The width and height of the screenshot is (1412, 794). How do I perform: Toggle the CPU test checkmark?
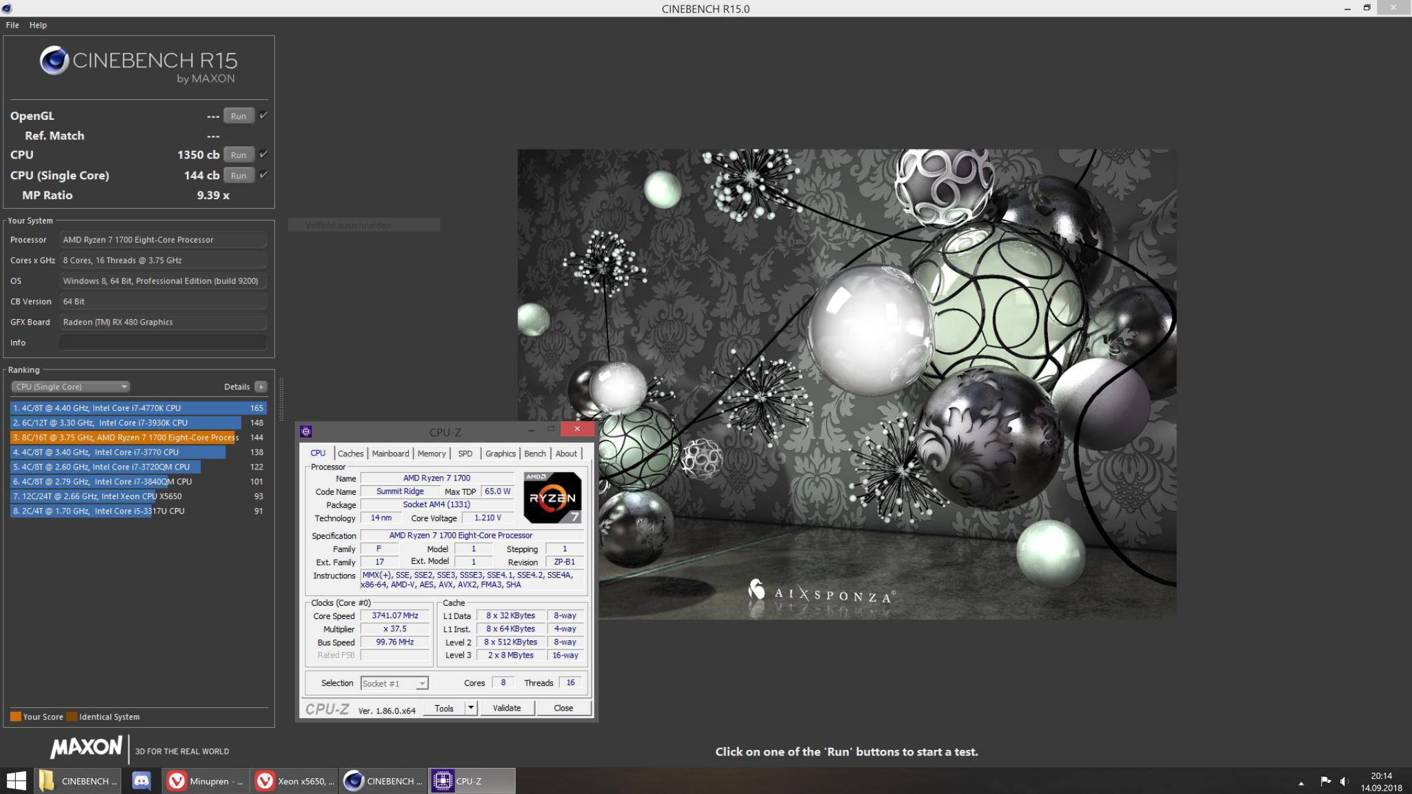pyautogui.click(x=263, y=154)
